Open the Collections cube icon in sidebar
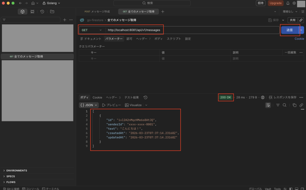Image resolution: width=306 pixels, height=190 pixels. coord(22,12)
